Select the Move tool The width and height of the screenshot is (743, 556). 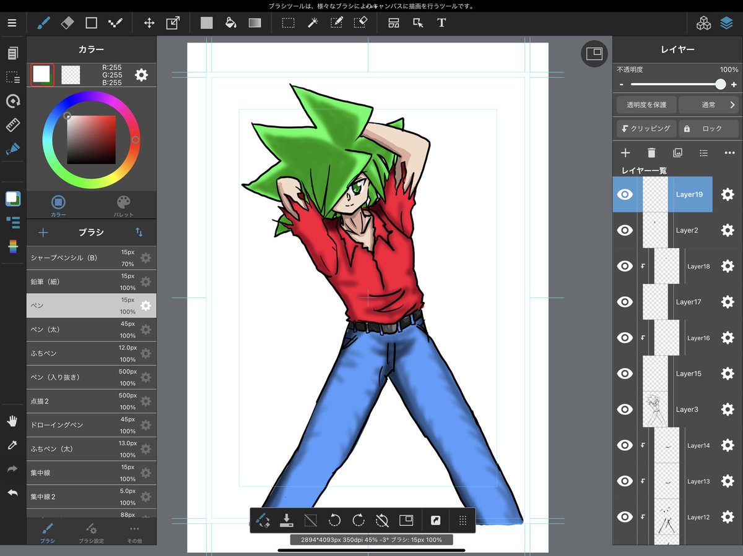pyautogui.click(x=149, y=23)
